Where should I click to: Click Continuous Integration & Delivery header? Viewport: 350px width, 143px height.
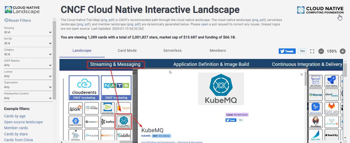point(307,65)
